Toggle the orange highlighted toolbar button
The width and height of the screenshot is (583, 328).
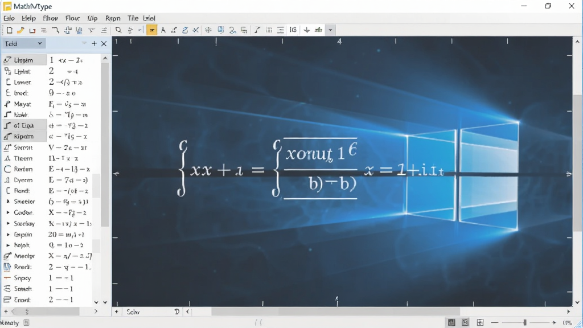(151, 30)
